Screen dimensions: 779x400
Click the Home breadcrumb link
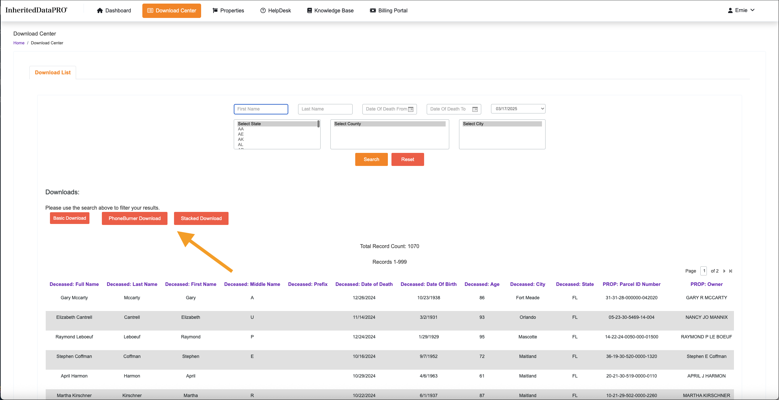tap(19, 43)
